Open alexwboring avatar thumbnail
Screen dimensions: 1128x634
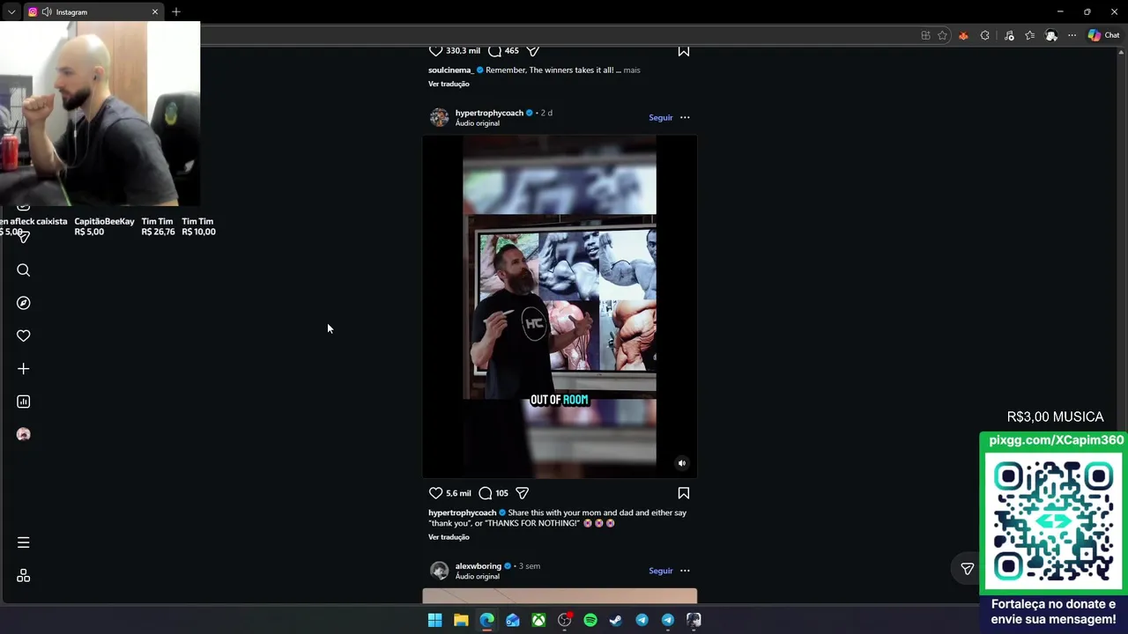(439, 571)
